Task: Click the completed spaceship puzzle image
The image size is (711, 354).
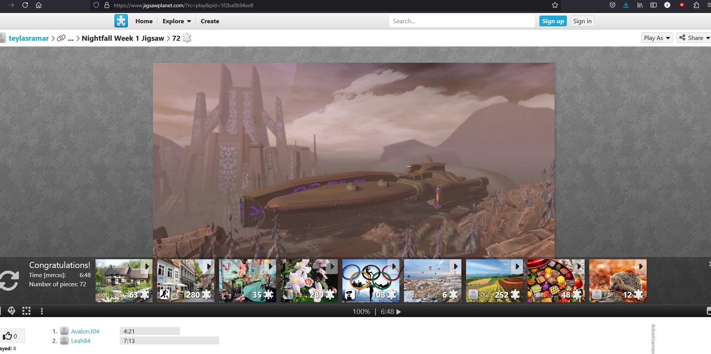Action: [354, 160]
